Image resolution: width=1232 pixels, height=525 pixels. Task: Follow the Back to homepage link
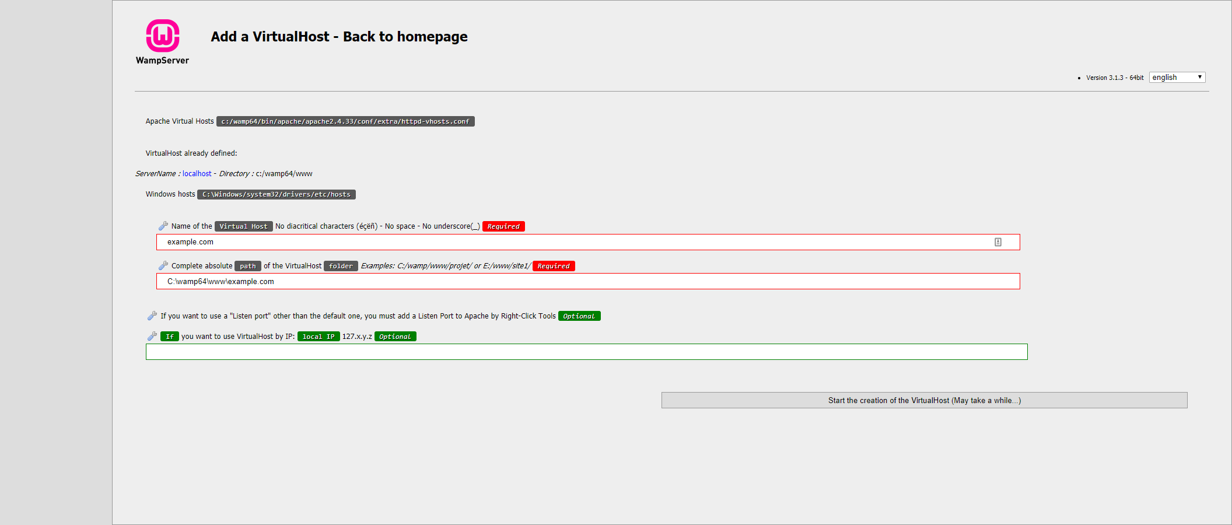405,37
